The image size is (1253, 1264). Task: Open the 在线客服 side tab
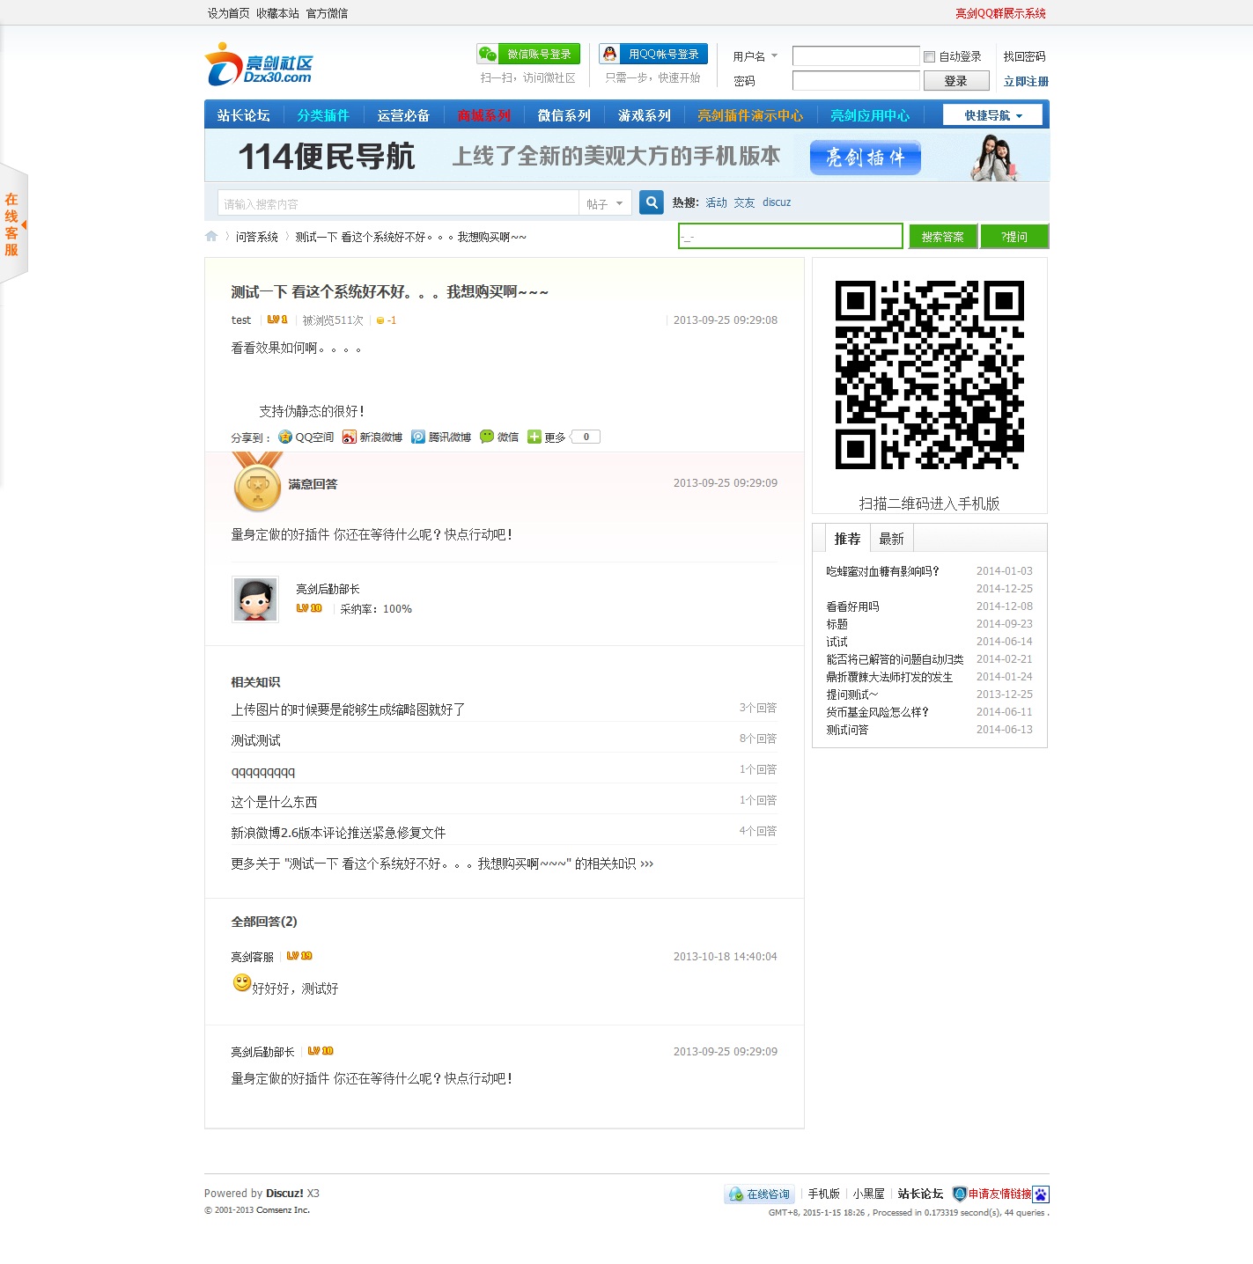coord(13,224)
